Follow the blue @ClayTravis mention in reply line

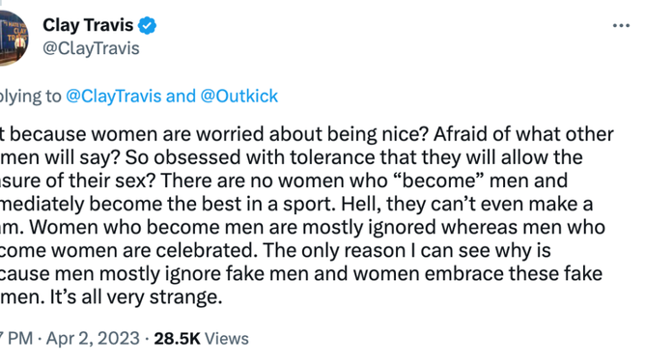114,97
